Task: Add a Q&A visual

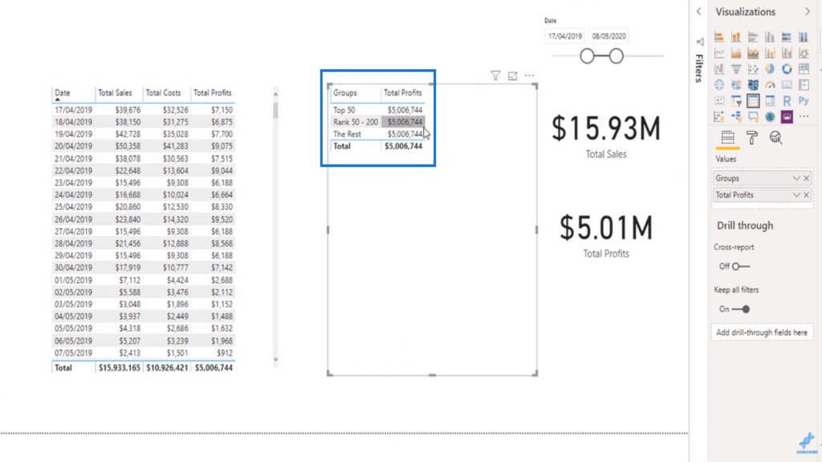Action: coord(753,117)
